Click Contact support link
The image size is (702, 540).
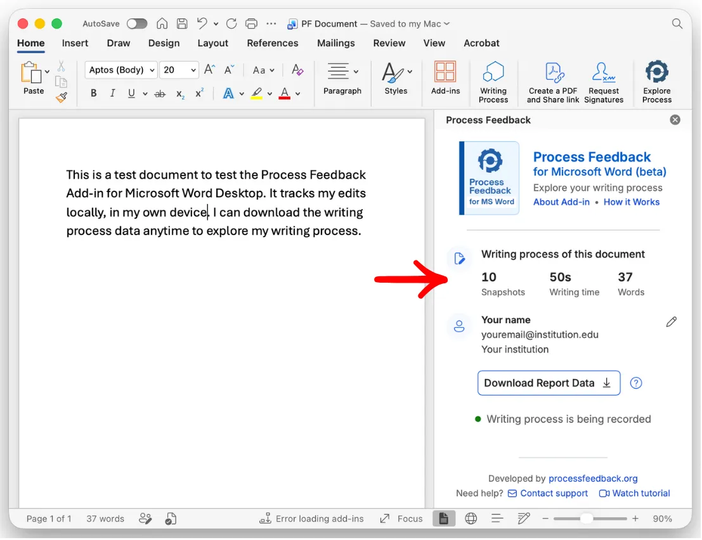coord(548,493)
